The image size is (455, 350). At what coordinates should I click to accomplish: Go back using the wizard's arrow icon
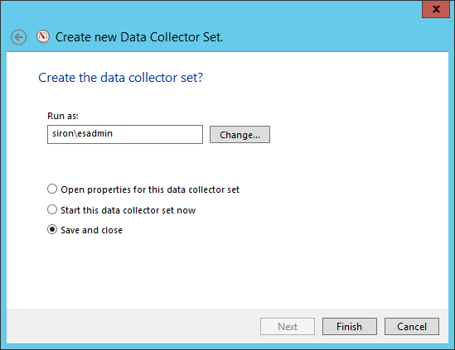point(18,37)
